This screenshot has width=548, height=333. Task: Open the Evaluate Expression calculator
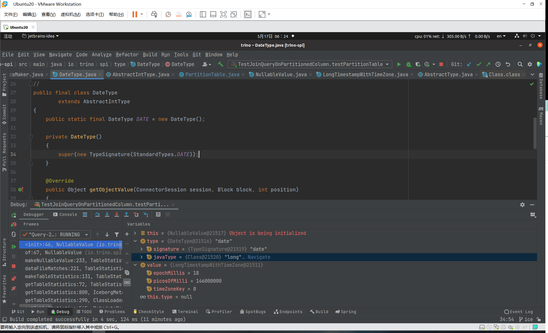coord(158,214)
